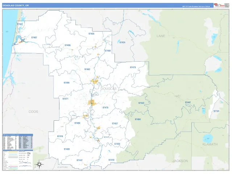Screen dimensions: 232x174
Task: Open the map legend box
Action: [x=18, y=160]
